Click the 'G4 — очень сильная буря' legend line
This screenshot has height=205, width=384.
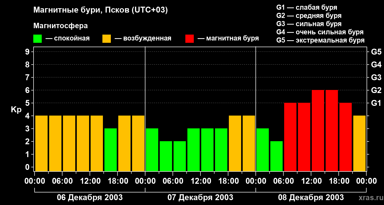tap(320, 32)
